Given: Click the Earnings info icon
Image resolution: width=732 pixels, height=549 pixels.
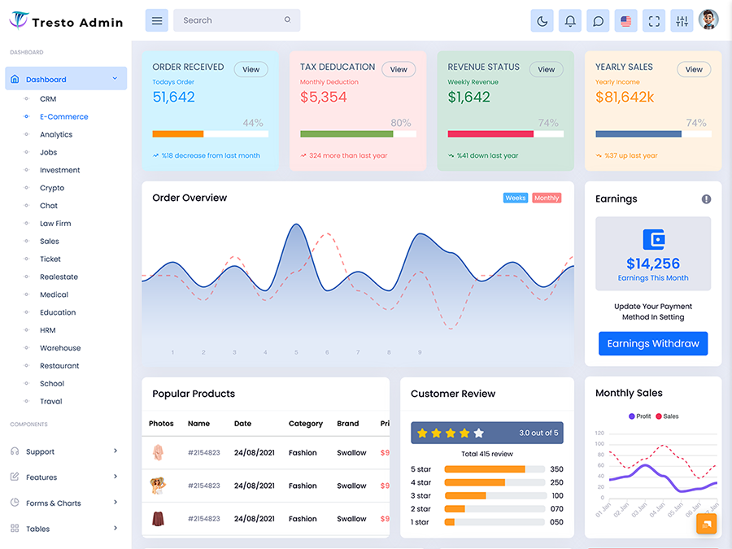Looking at the screenshot, I should (x=706, y=199).
